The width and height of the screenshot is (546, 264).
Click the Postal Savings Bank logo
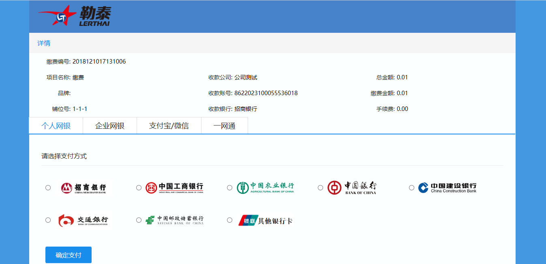pos(174,220)
